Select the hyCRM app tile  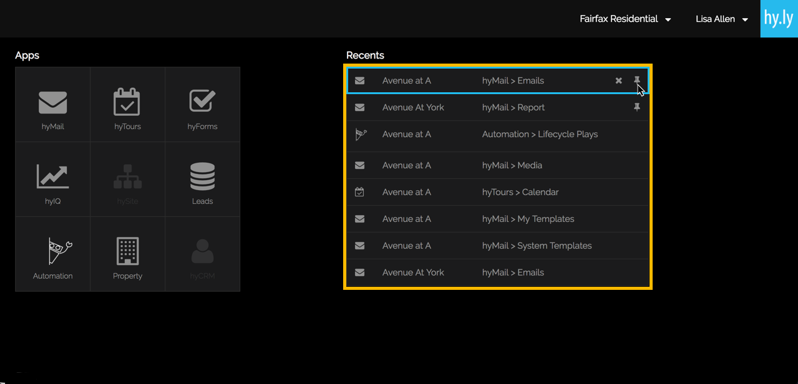pyautogui.click(x=202, y=254)
